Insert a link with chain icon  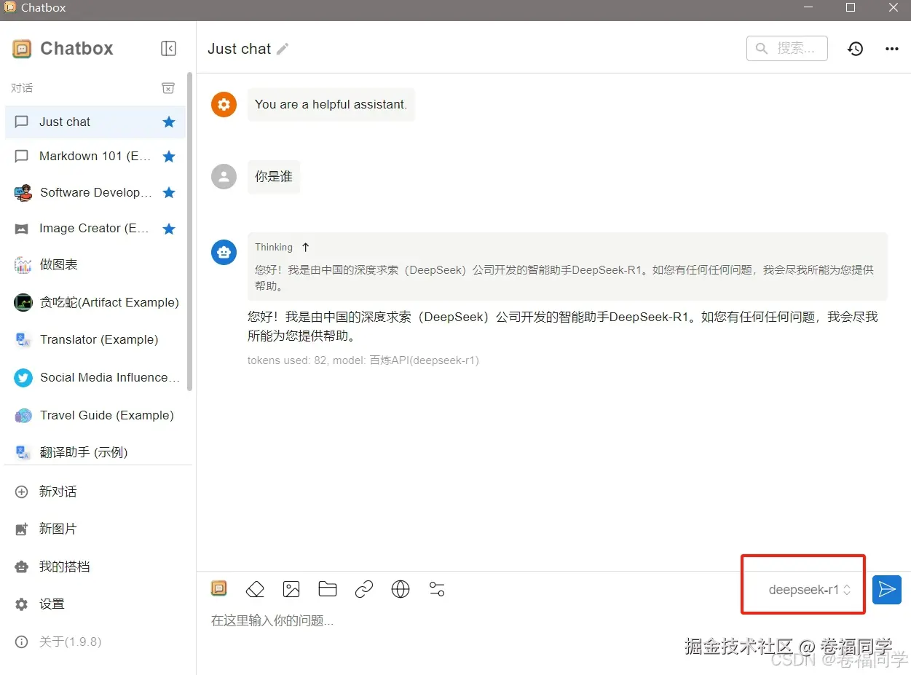click(x=364, y=590)
